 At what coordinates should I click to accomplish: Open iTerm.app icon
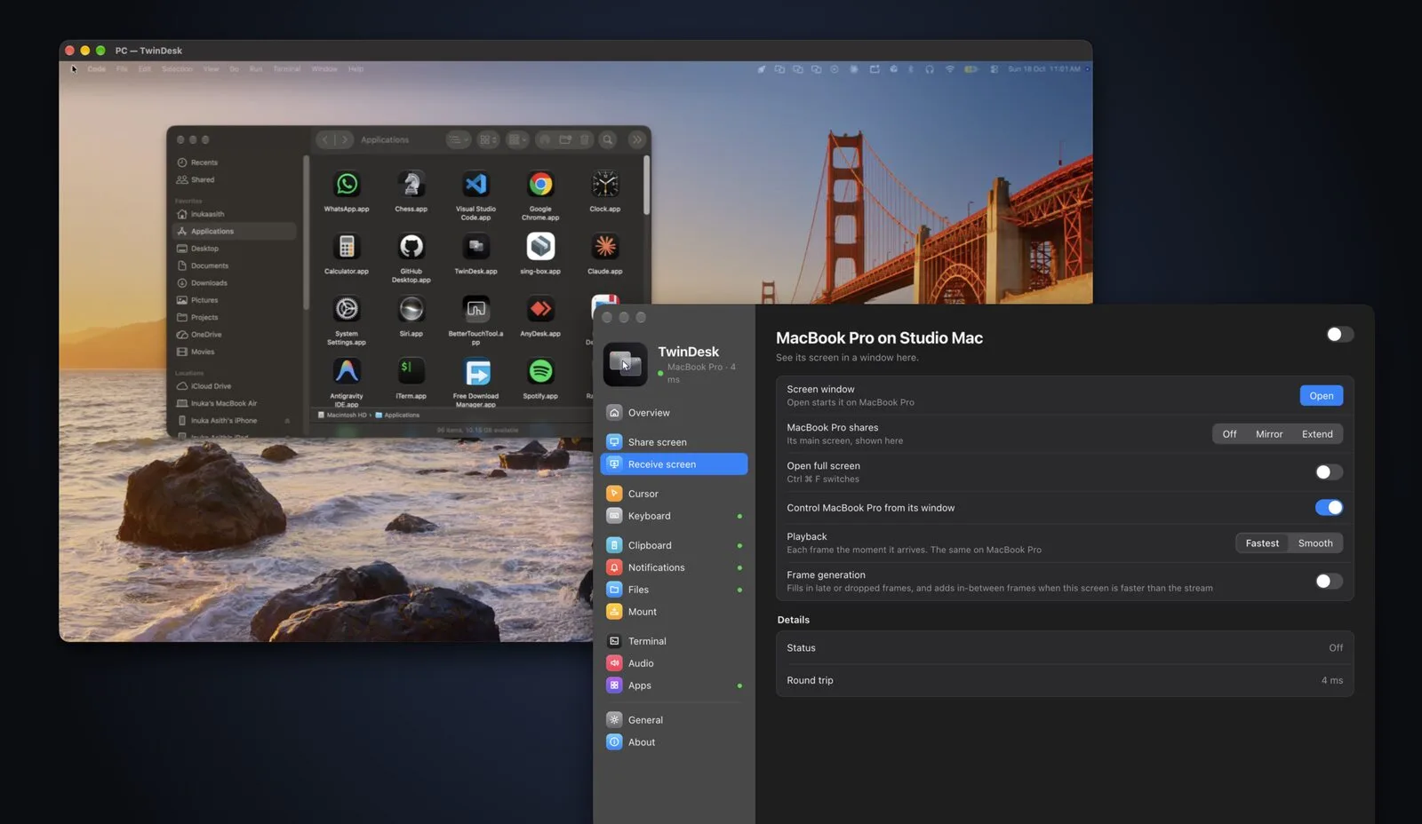pos(411,371)
